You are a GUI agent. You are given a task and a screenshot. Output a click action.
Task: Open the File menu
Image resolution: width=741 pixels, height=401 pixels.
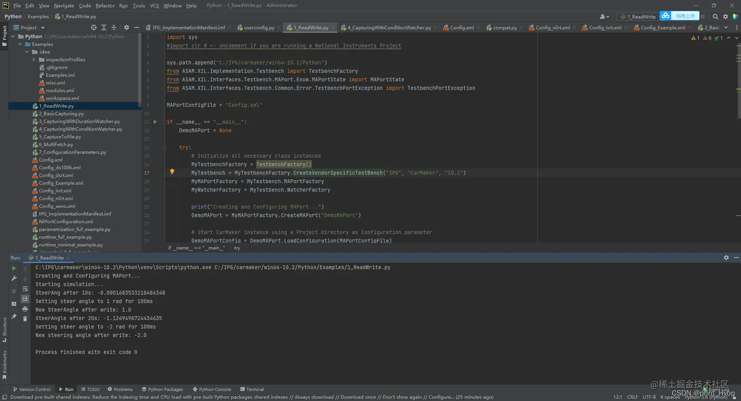point(17,5)
